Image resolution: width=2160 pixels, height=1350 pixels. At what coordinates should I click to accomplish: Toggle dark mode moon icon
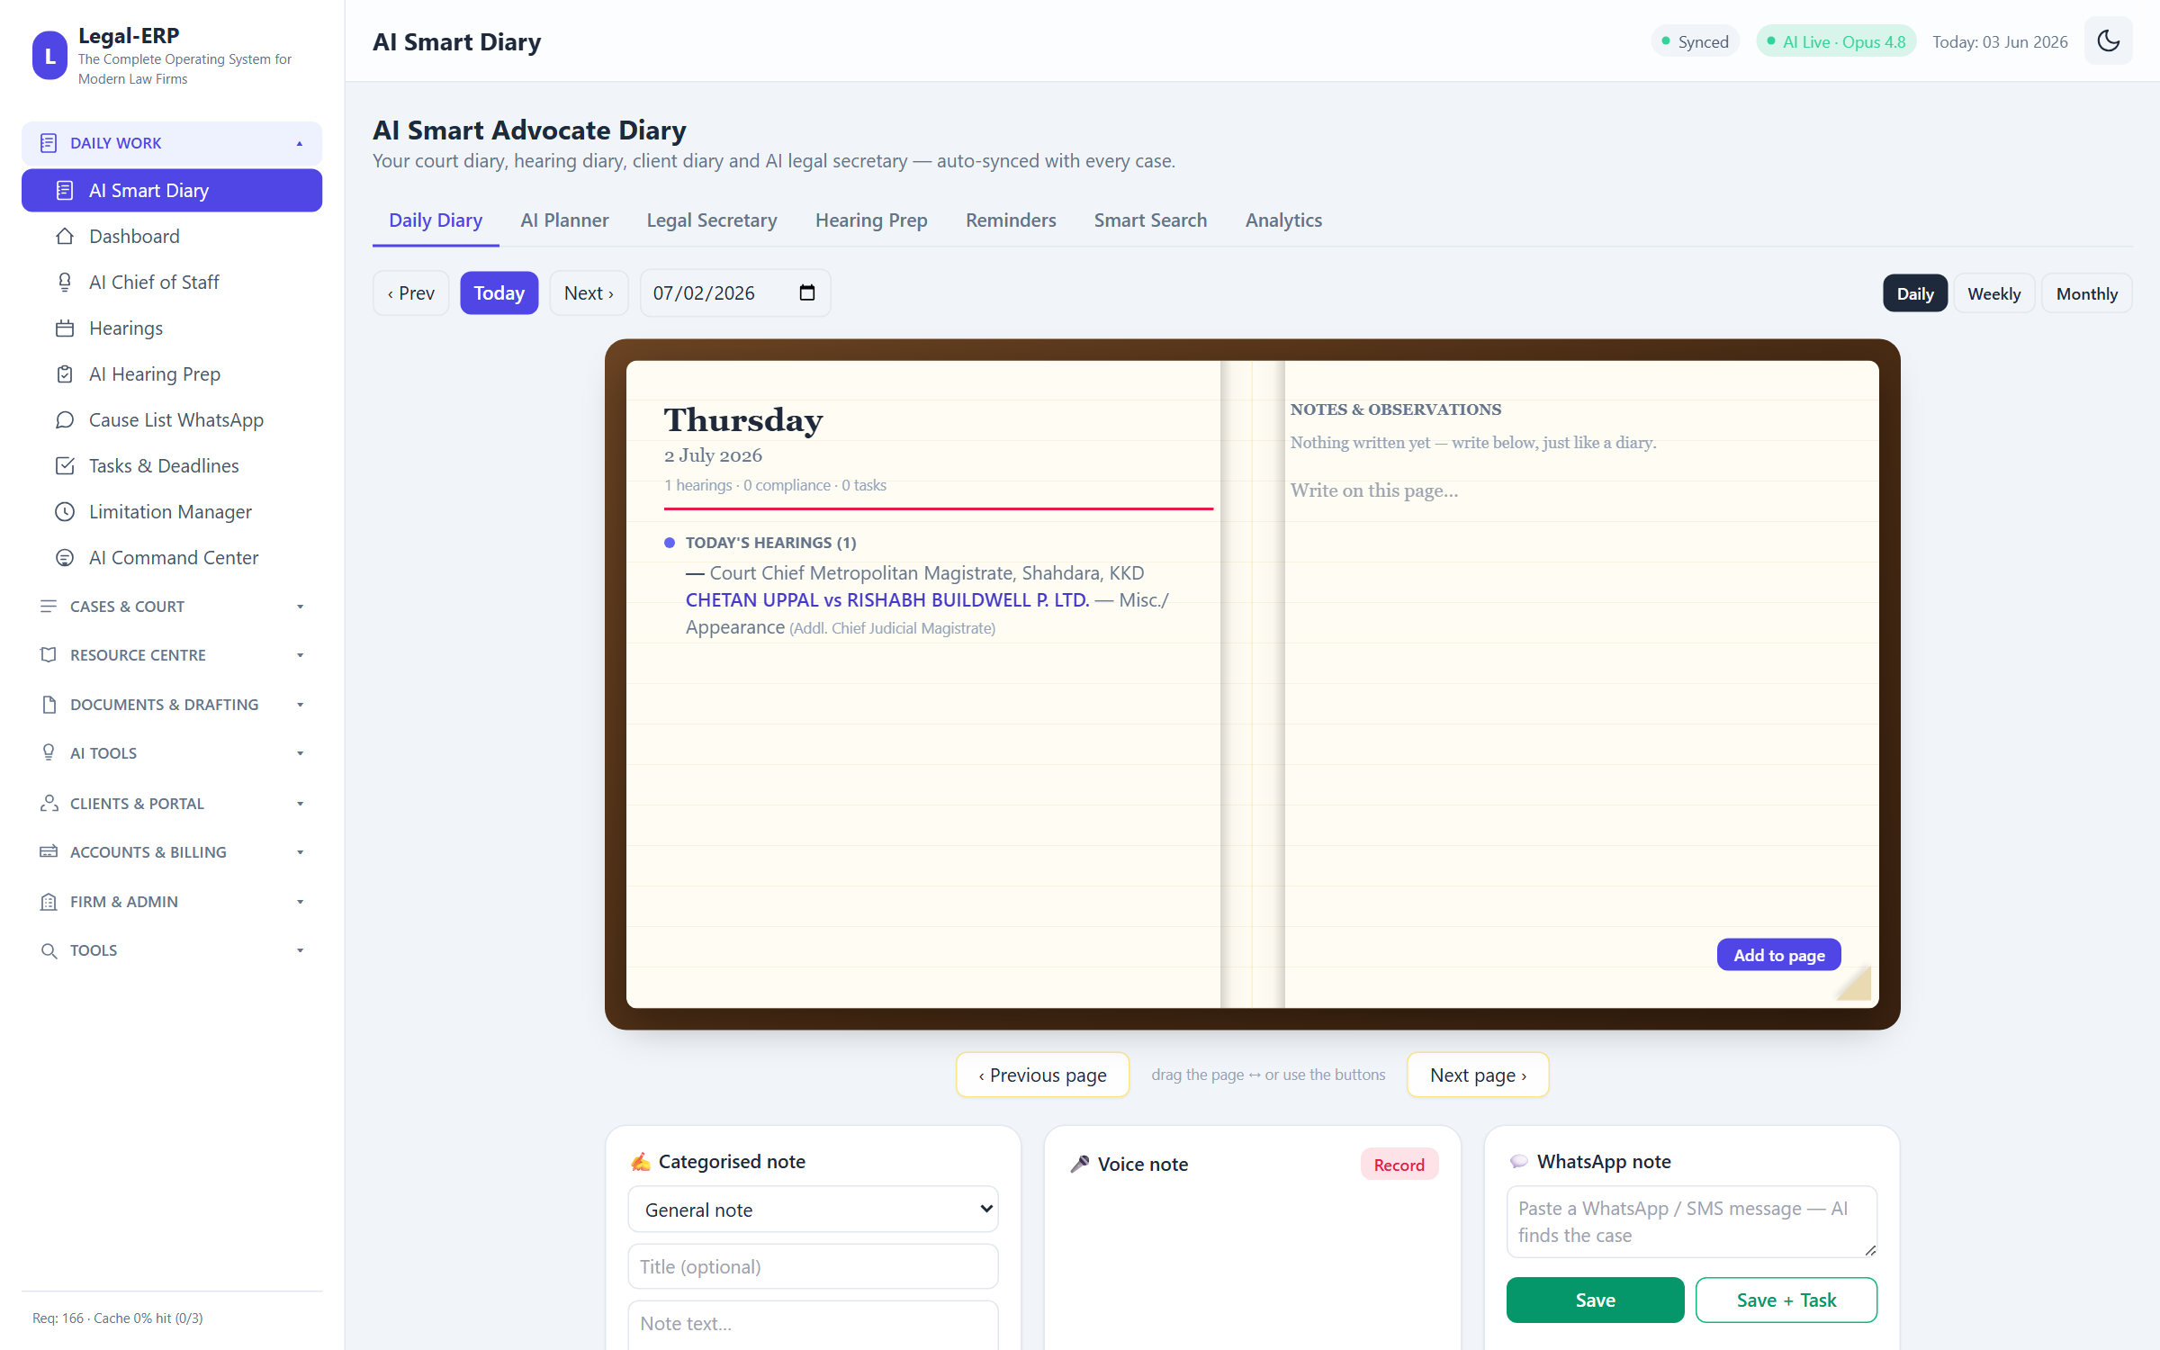point(2108,41)
